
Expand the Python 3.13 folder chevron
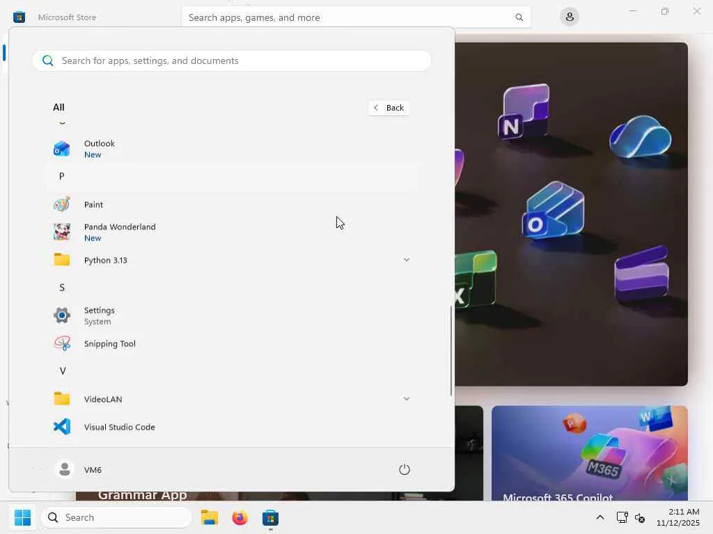(407, 260)
